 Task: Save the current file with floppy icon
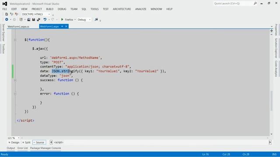(x=33, y=20)
